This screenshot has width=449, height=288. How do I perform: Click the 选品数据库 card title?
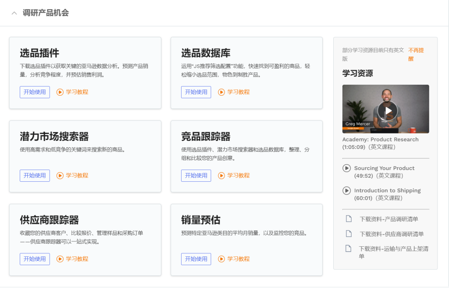[x=206, y=53]
